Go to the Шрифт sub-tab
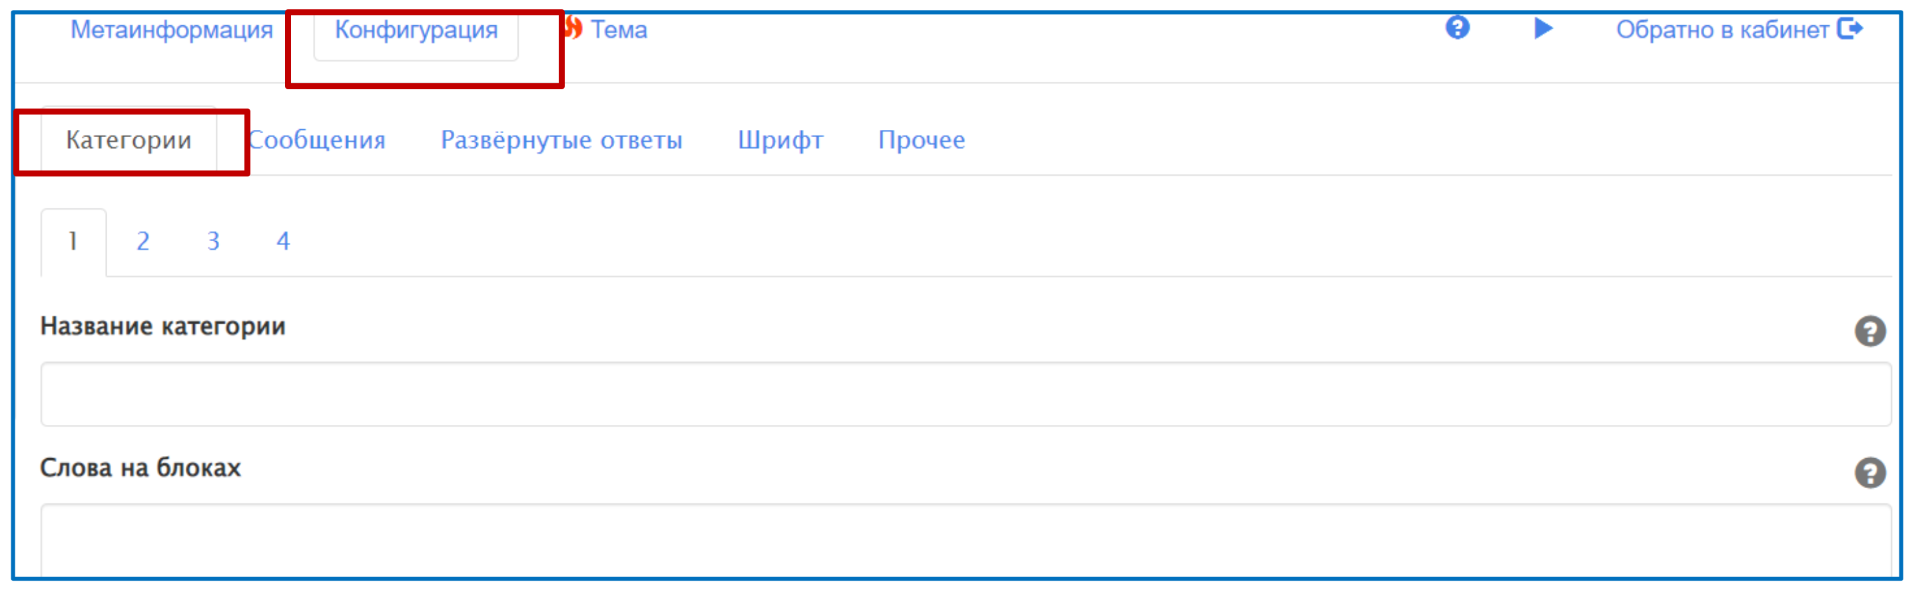Image resolution: width=1918 pixels, height=594 pixels. point(781,140)
